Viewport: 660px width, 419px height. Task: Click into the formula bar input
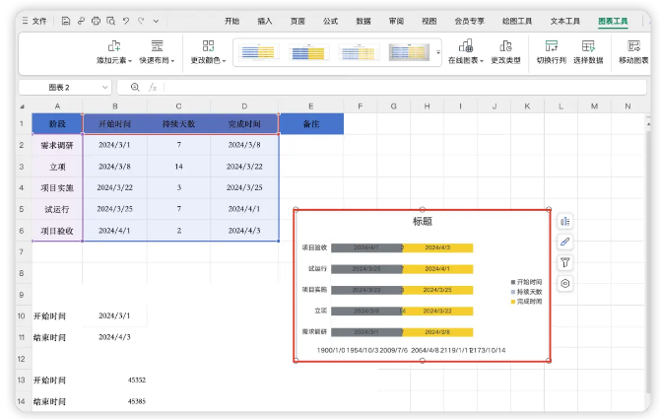(x=405, y=87)
